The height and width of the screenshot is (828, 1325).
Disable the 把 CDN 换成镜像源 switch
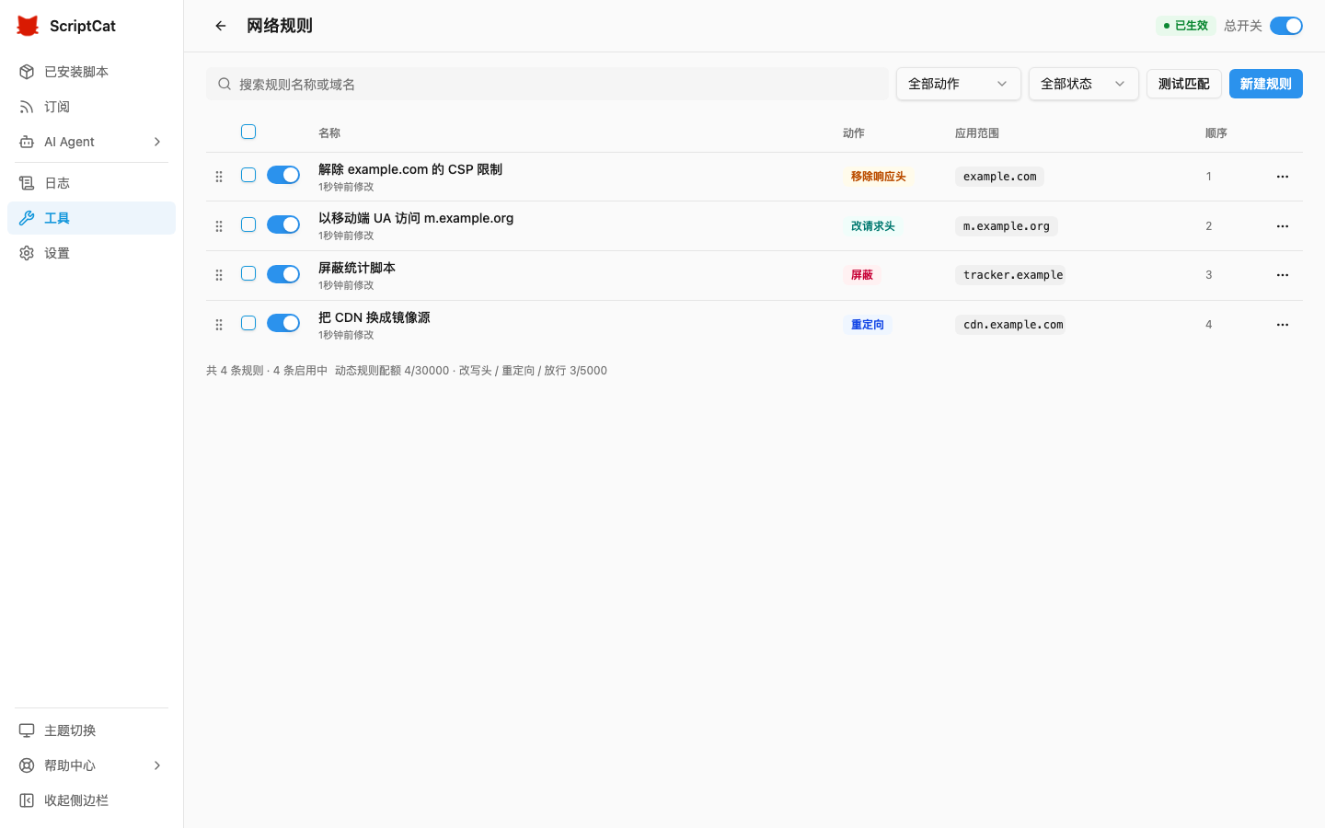[283, 323]
